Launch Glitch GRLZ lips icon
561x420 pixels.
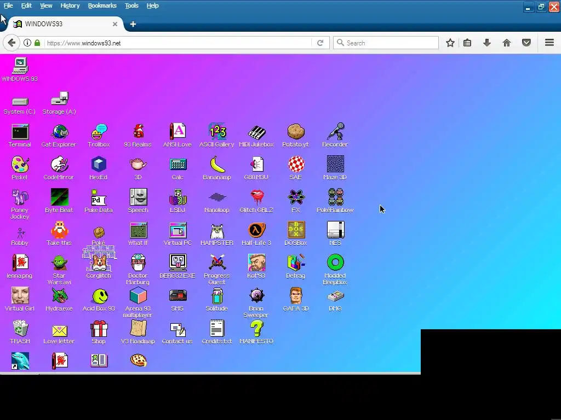(256, 201)
